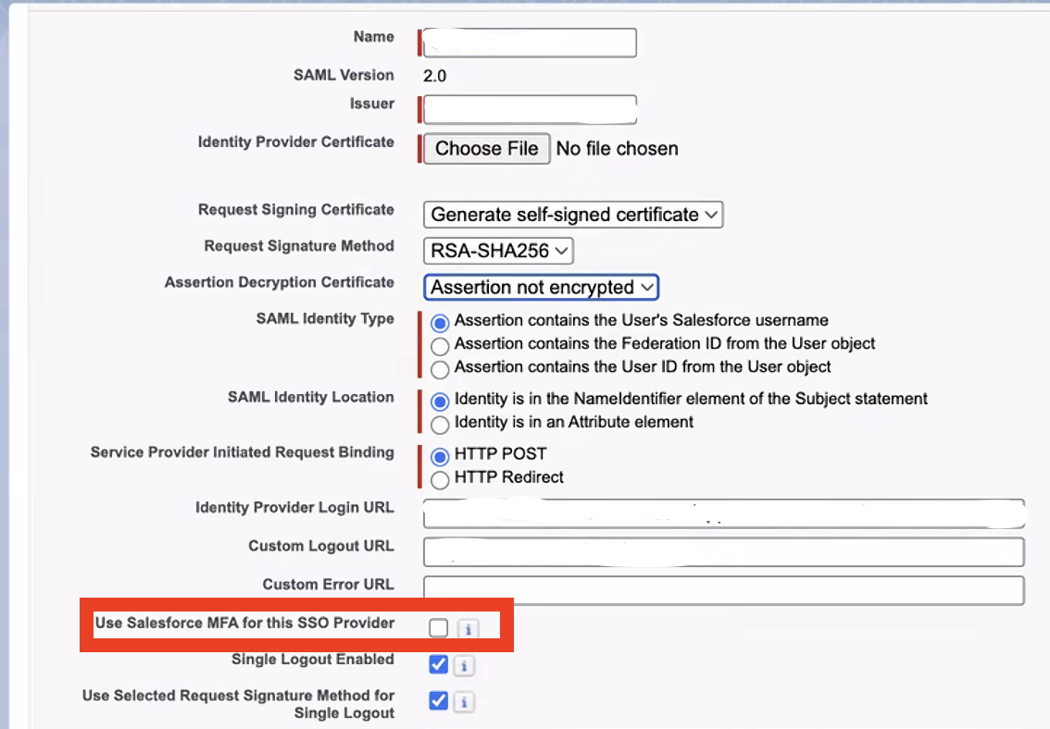The height and width of the screenshot is (729, 1050).
Task: Select Assertion contains the User's Salesforce username
Action: [x=440, y=324]
